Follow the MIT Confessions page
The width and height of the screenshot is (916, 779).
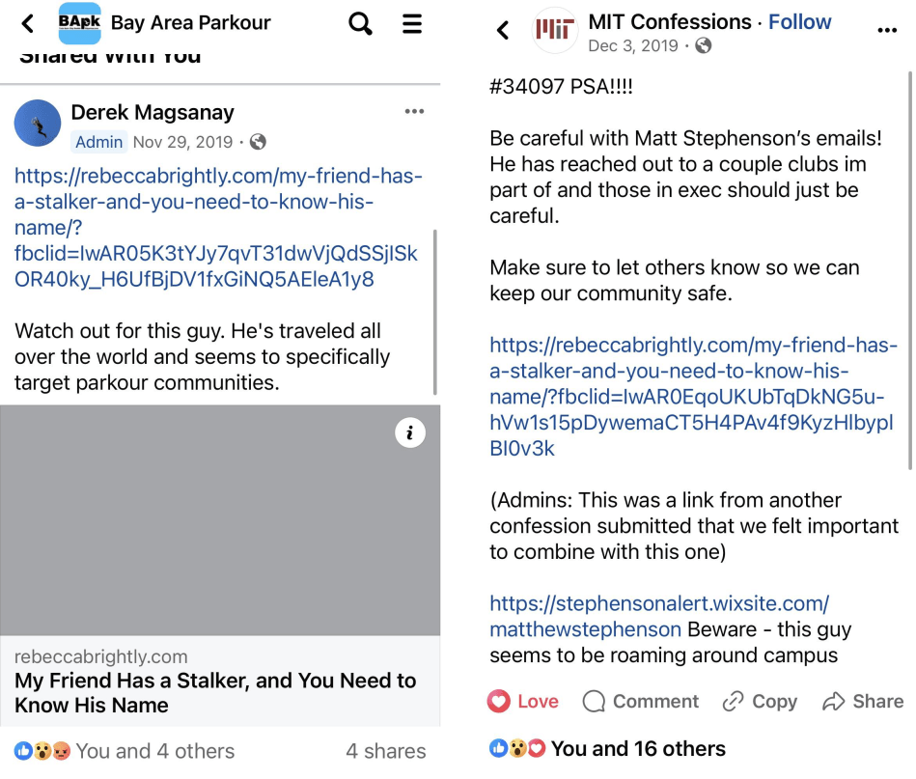point(799,22)
